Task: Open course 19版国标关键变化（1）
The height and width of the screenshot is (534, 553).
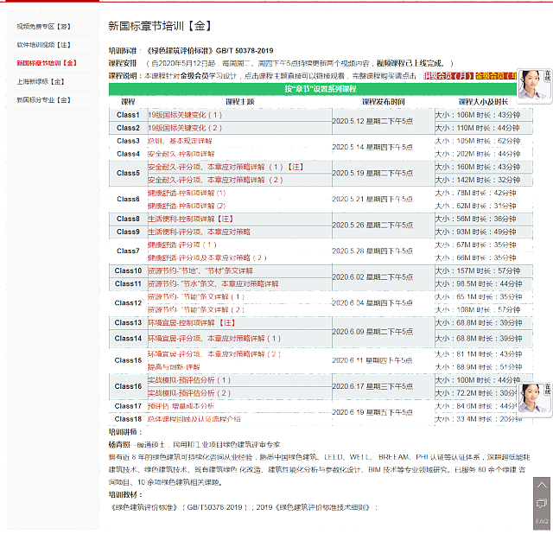Action: pyautogui.click(x=185, y=115)
